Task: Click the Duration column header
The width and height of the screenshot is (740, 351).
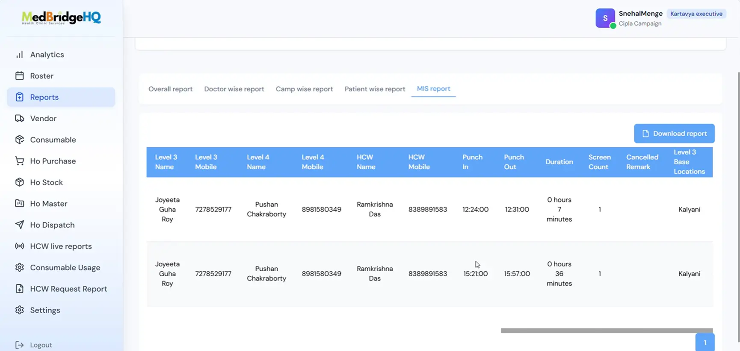Action: tap(559, 162)
